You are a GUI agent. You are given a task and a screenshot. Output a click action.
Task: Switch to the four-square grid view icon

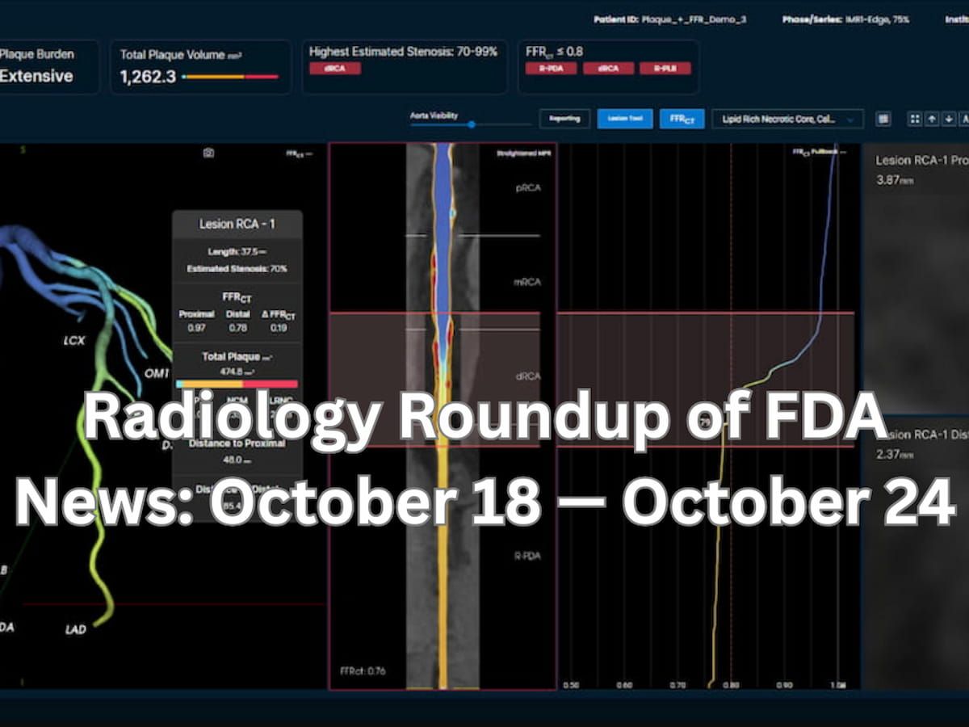(x=915, y=119)
